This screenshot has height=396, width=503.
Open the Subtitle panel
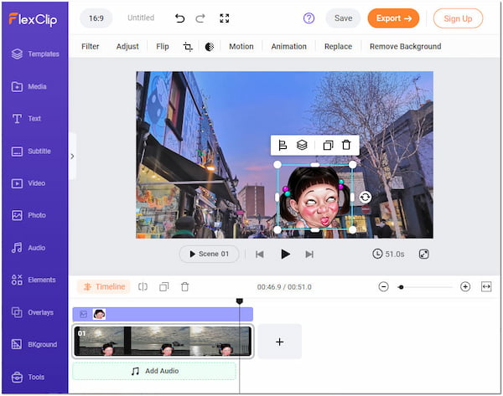point(31,152)
